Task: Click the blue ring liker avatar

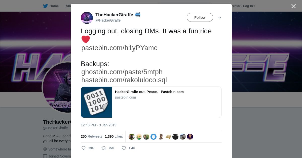Action: click(x=154, y=137)
